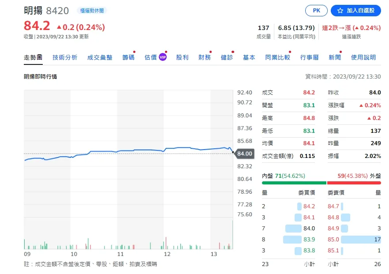Image resolution: width=389 pixels, height=274 pixels.
Task: Click the large 84.2 closing price
Action: click(37, 26)
